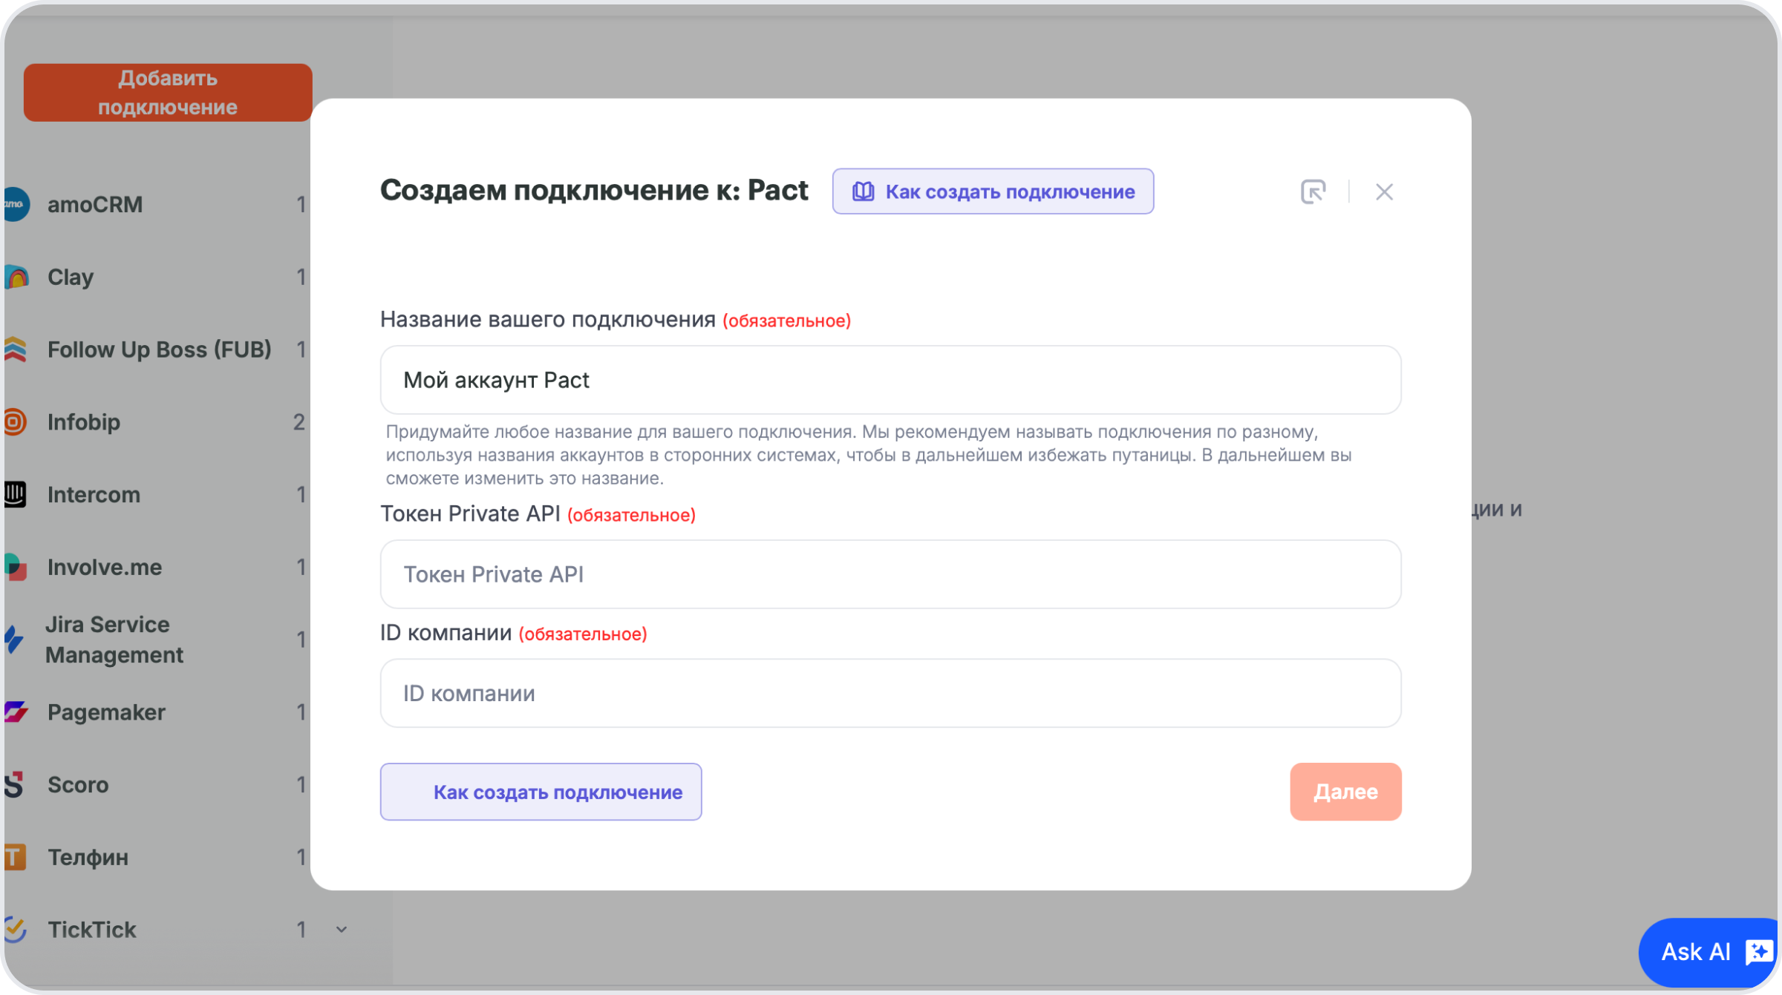Focus the connection name input field
Image resolution: width=1782 pixels, height=995 pixels.
[x=890, y=380]
